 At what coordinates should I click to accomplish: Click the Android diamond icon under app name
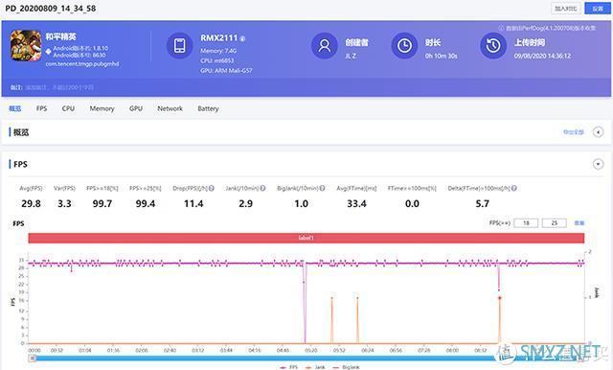click(x=49, y=51)
